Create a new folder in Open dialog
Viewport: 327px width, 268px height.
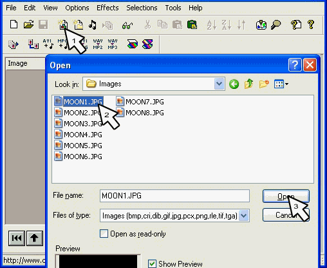[x=264, y=84]
